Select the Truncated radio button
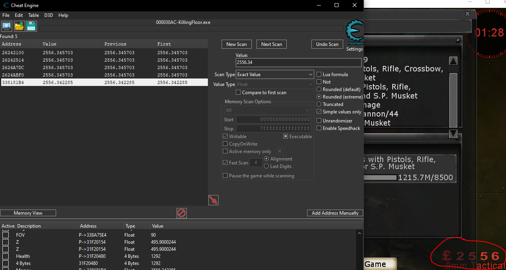Screen dimensions: 506x270 pos(319,104)
